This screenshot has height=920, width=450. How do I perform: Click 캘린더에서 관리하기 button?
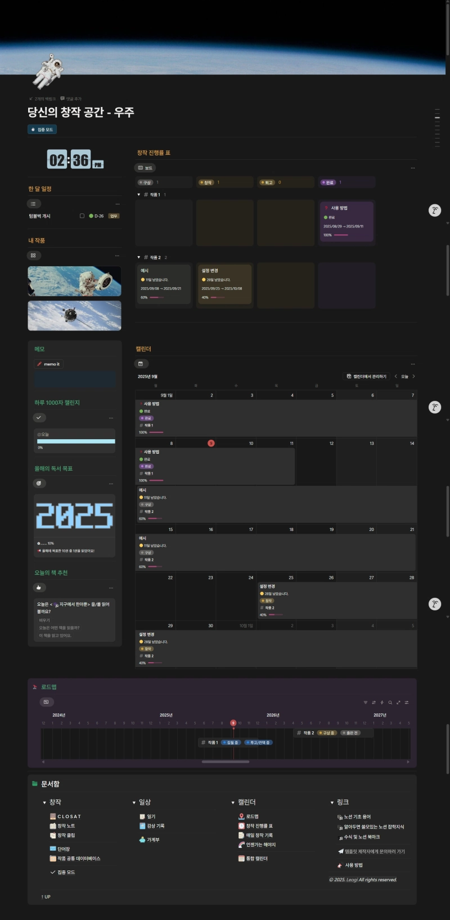coord(366,376)
